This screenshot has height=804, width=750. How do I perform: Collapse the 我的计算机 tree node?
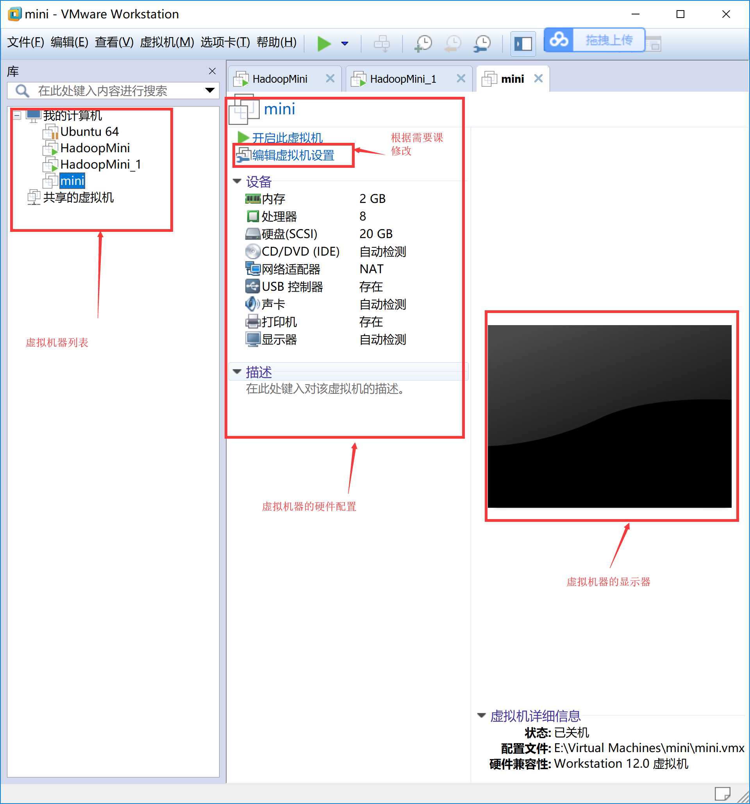point(17,116)
